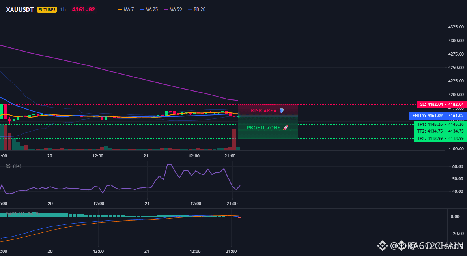
Task: Click date label 20 under RSI panel
Action: click(50, 204)
